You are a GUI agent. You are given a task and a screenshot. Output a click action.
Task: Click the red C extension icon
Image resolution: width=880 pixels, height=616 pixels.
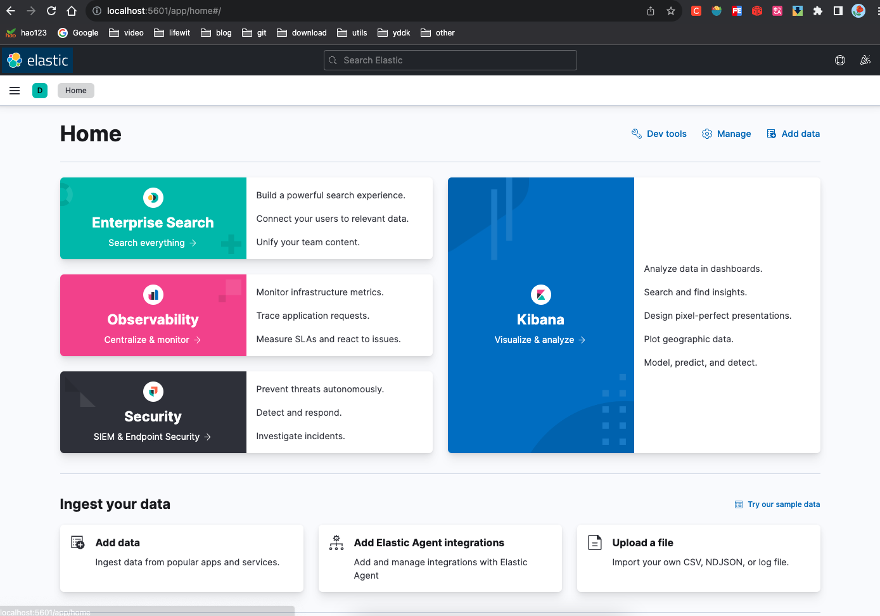click(696, 11)
